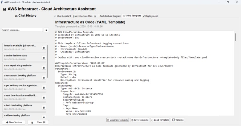241x126 pixels.
Task: Click the '# Environment: dev' comment line
Action: [67, 38]
